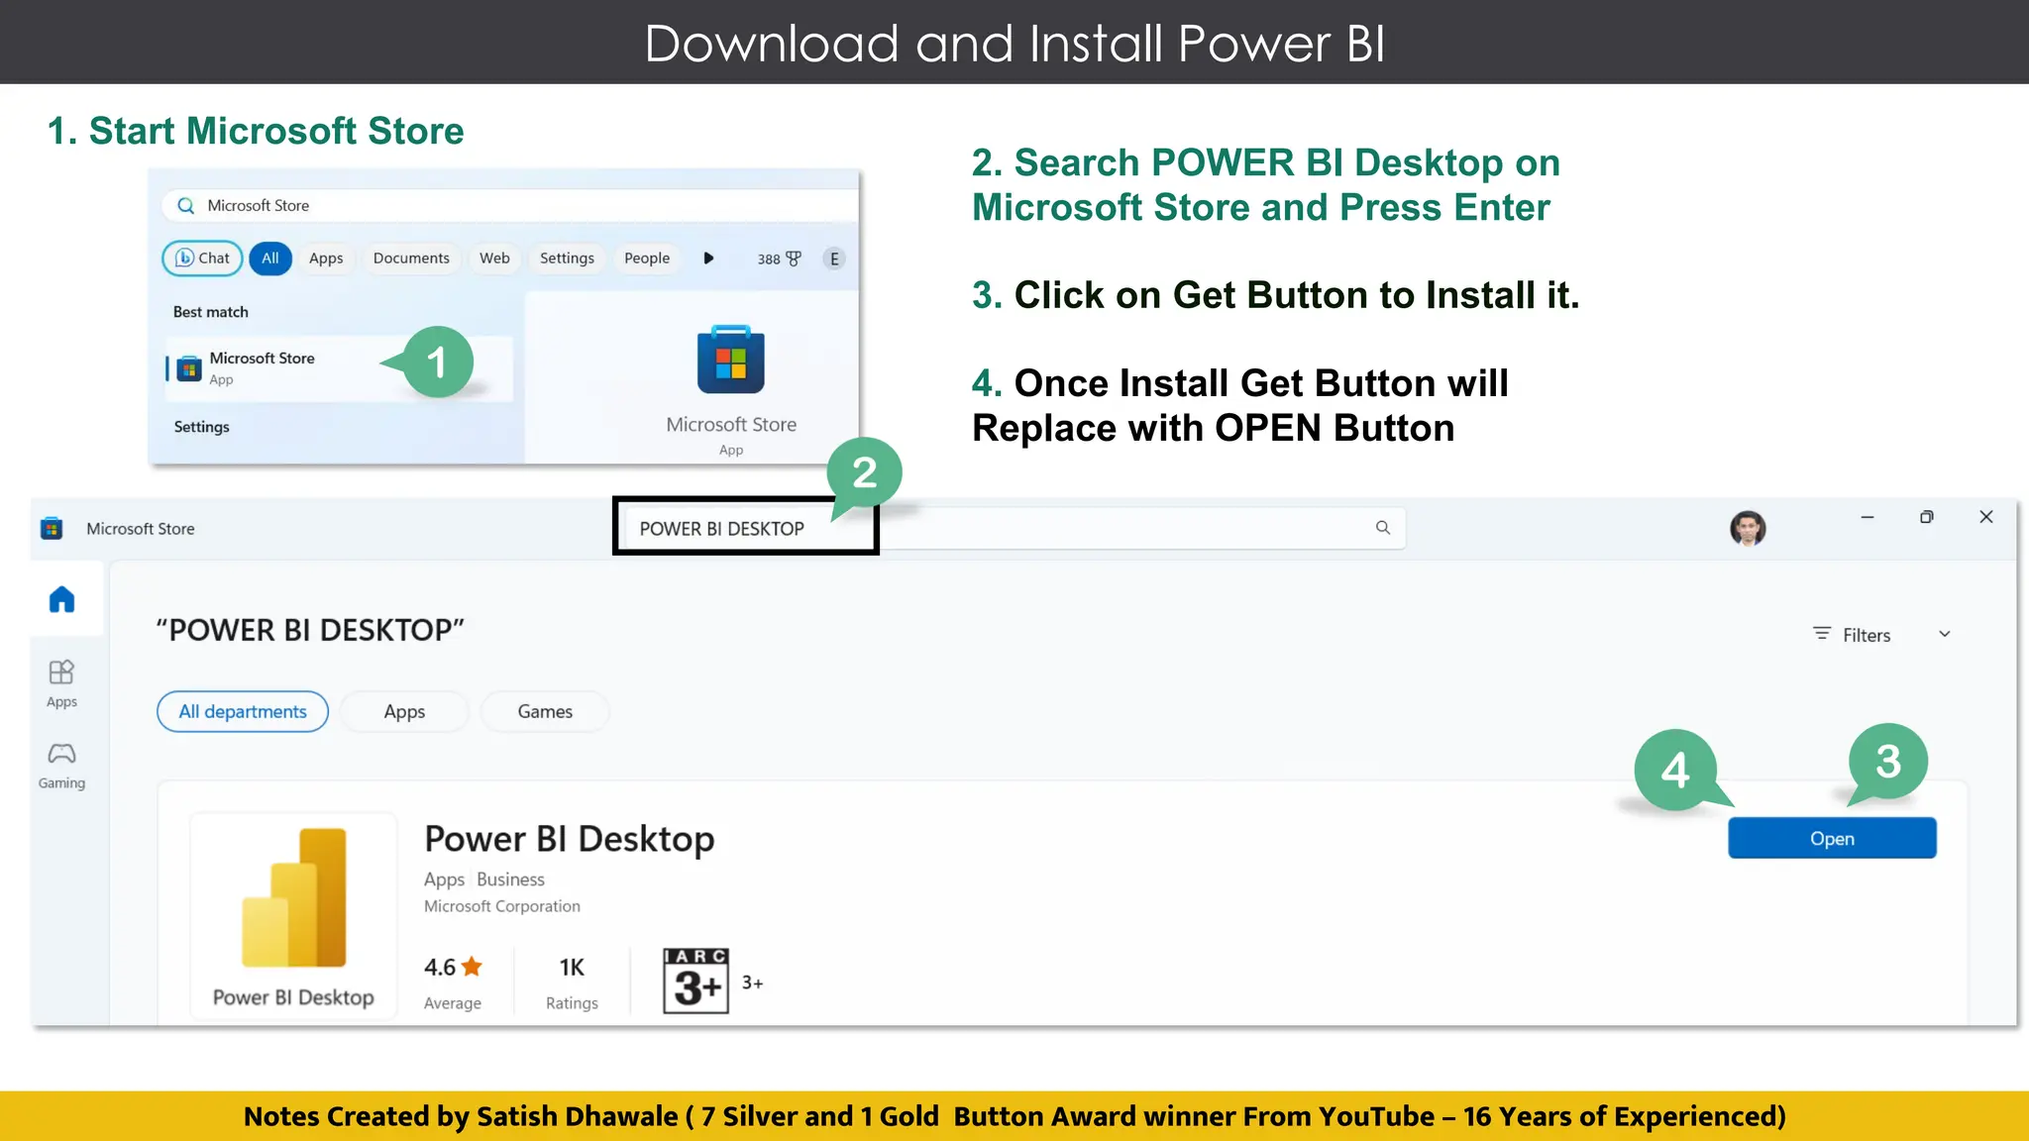
Task: Select the Documents search filter
Action: coord(411,259)
